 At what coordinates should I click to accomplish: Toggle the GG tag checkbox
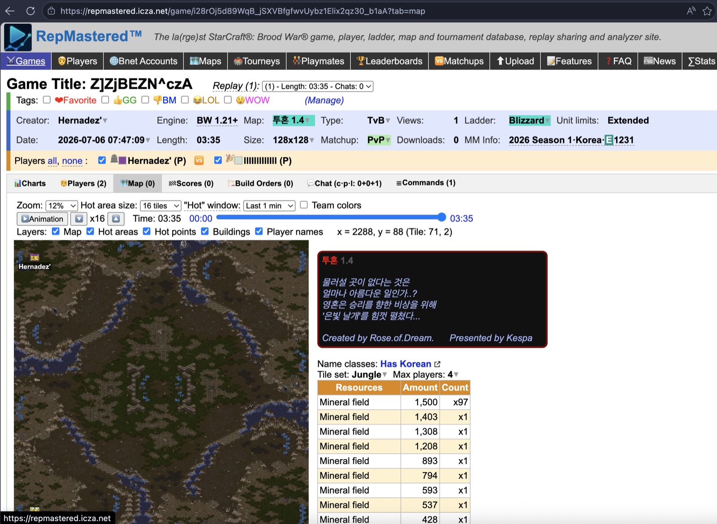click(105, 100)
